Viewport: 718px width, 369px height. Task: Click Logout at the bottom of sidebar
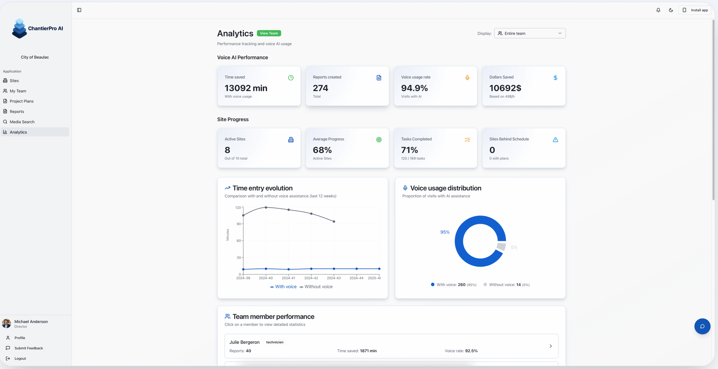pyautogui.click(x=20, y=358)
